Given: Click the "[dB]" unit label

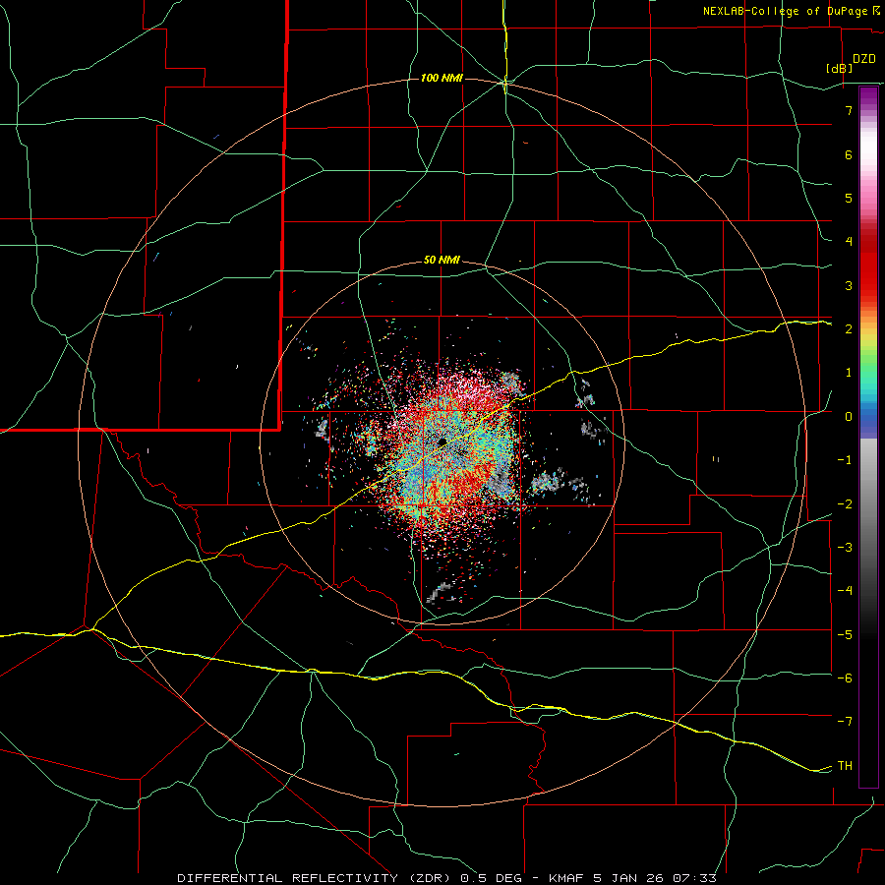Looking at the screenshot, I should [839, 68].
